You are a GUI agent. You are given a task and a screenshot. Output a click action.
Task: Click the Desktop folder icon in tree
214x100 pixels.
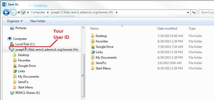(15, 55)
